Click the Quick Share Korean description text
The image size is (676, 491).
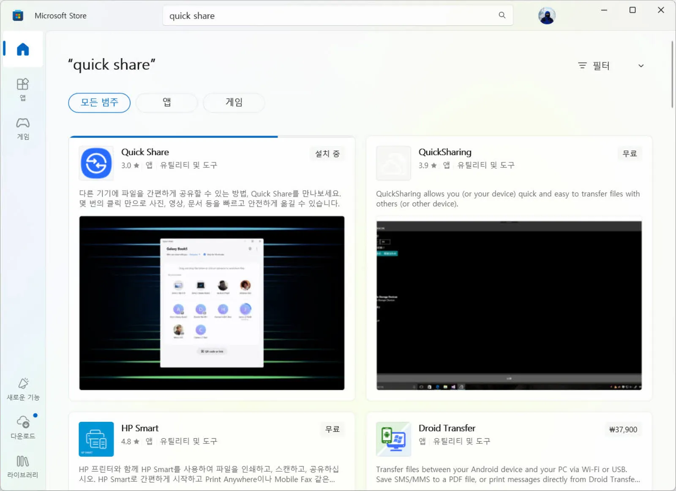pos(210,198)
